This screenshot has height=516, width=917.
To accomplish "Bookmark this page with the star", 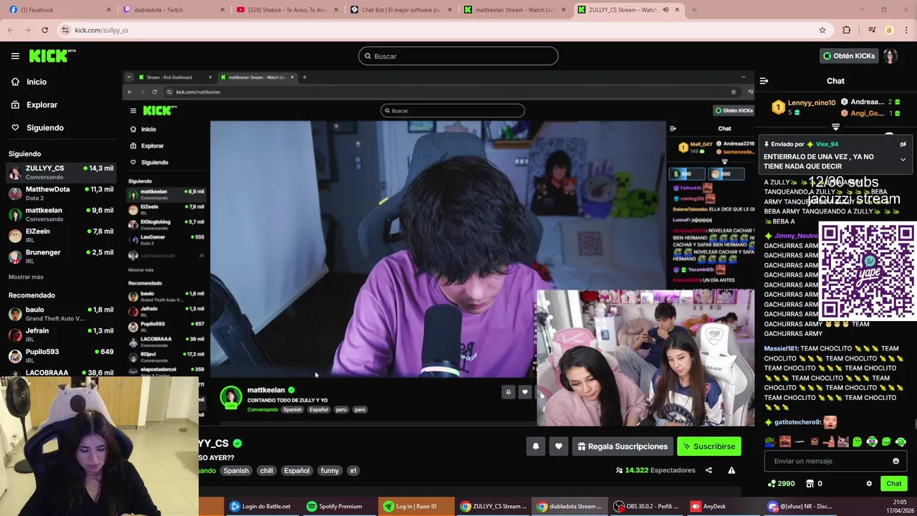I will click(x=822, y=30).
